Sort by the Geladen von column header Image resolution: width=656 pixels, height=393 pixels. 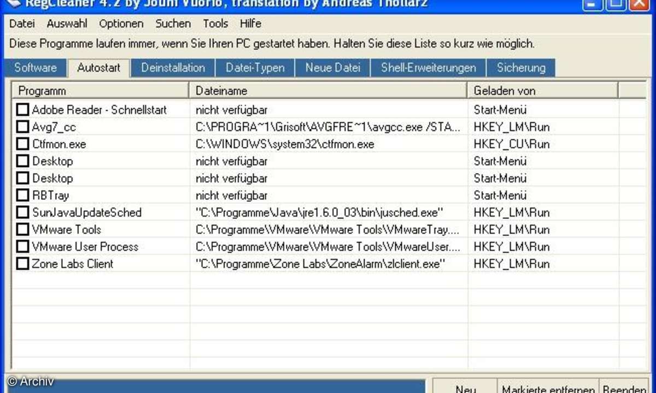click(543, 90)
